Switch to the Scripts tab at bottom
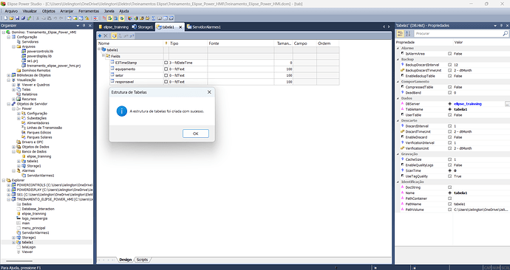 (142, 260)
